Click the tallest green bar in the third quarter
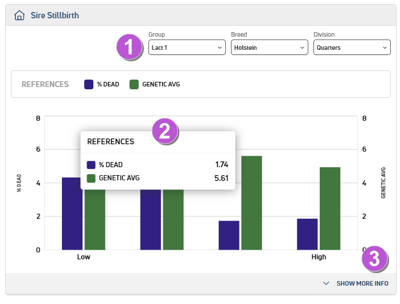This screenshot has height=304, width=400. point(252,203)
